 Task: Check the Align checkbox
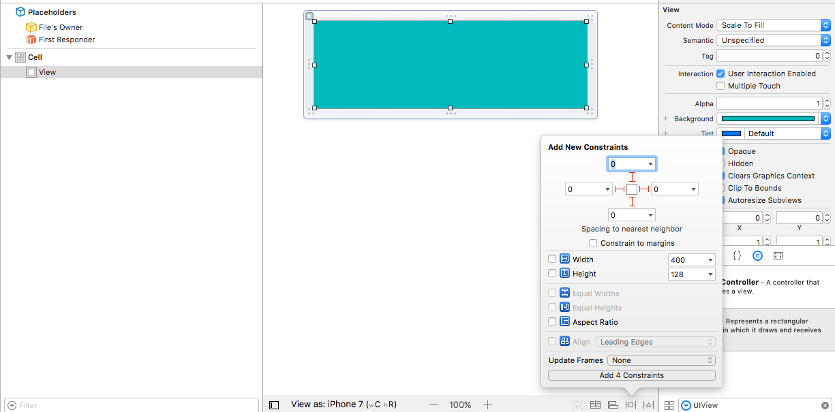[552, 342]
